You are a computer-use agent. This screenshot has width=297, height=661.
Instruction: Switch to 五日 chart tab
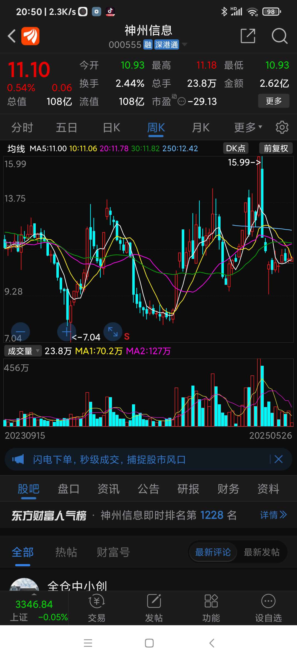67,128
